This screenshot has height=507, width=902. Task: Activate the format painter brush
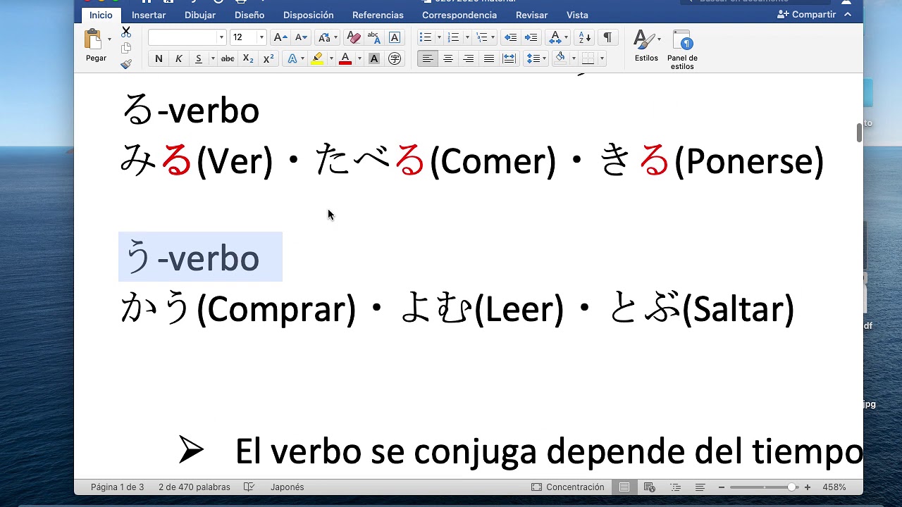(126, 64)
